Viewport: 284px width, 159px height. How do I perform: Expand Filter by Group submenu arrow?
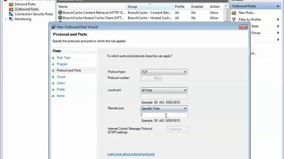[x=278, y=33]
